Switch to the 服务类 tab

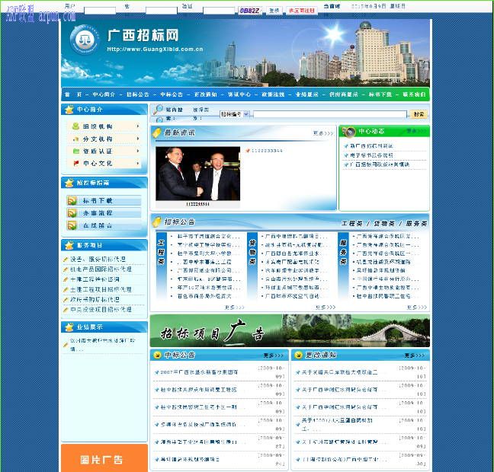(416, 223)
